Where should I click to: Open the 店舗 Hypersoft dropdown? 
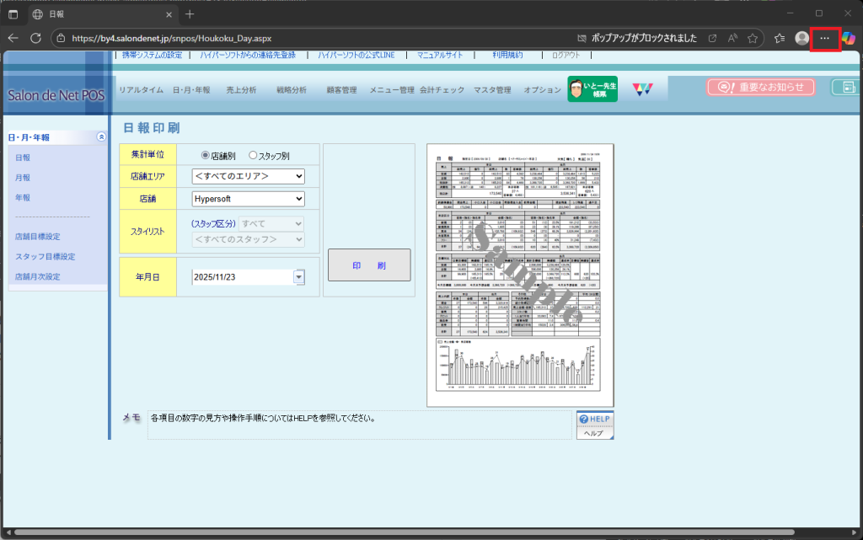[x=247, y=199]
